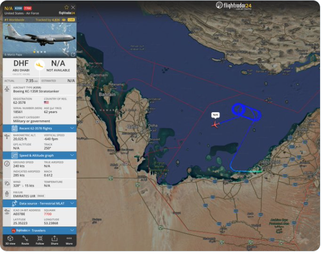Click the satellite dish data source icon
Screen dimensions: 322x254
tap(14, 203)
